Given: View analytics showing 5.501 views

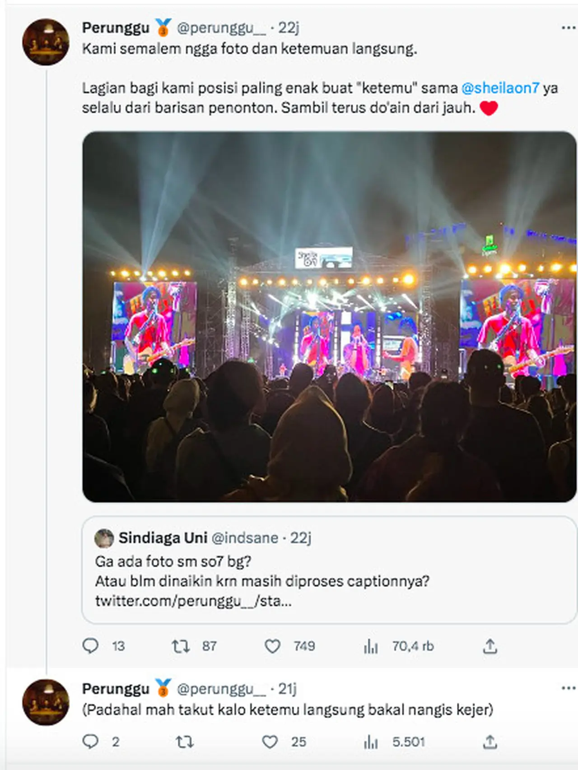Looking at the screenshot, I should (x=371, y=742).
